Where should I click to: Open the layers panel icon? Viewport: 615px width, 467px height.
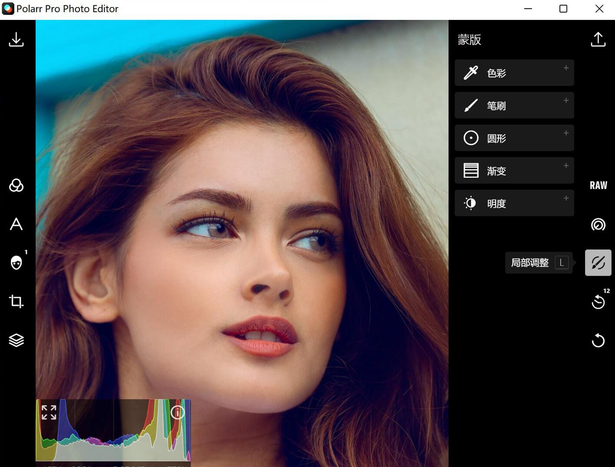pos(16,340)
